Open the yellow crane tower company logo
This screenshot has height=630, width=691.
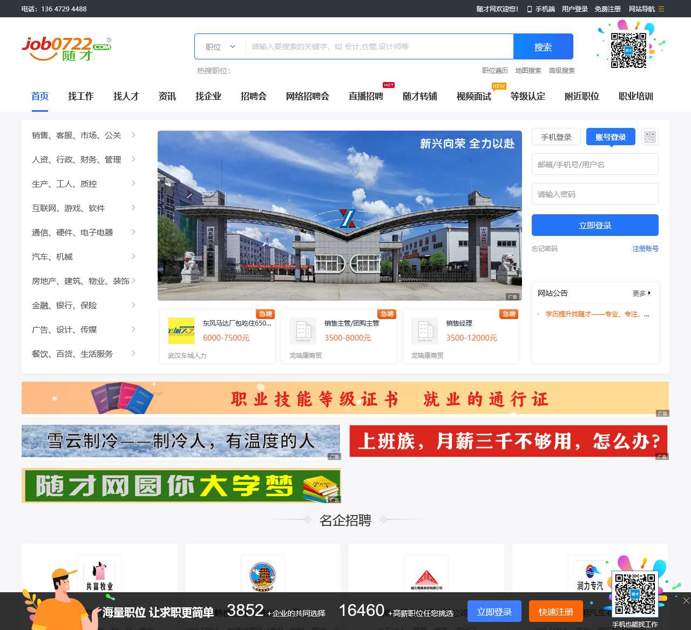[x=262, y=577]
